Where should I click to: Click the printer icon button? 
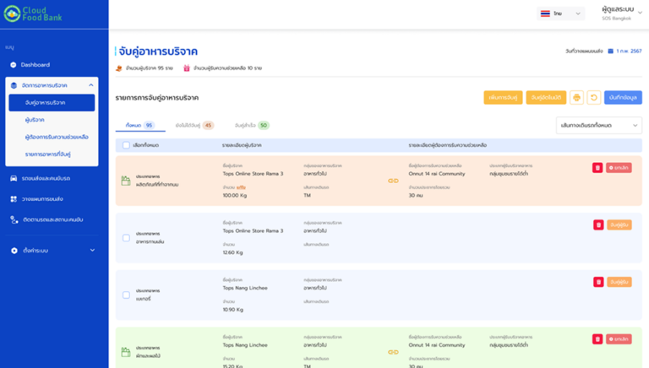576,98
